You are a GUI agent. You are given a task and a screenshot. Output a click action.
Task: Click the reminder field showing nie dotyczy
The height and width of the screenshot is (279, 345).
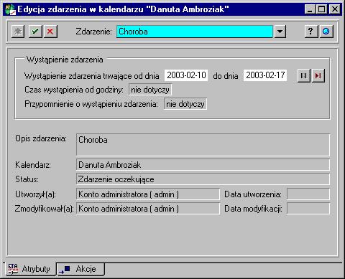185,104
